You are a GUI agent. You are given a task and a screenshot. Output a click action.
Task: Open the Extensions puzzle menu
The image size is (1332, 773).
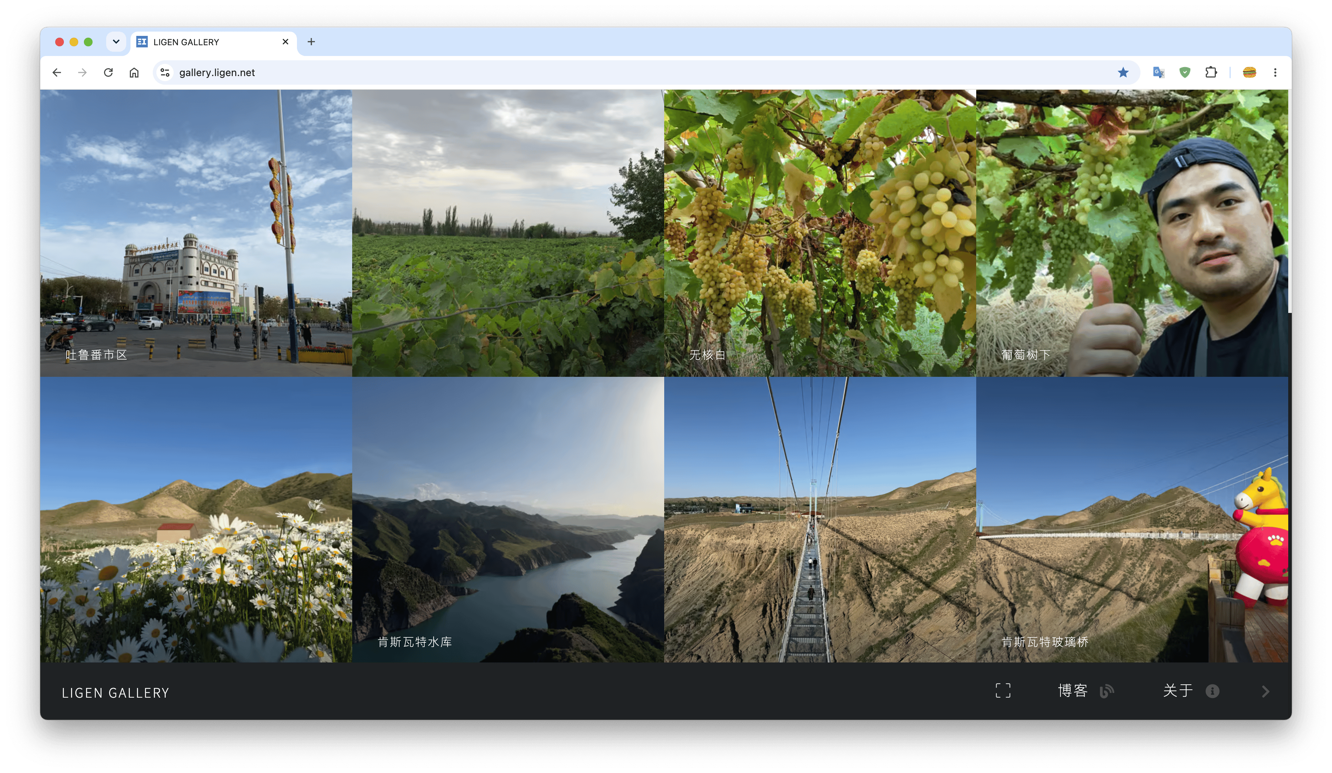click(x=1211, y=72)
